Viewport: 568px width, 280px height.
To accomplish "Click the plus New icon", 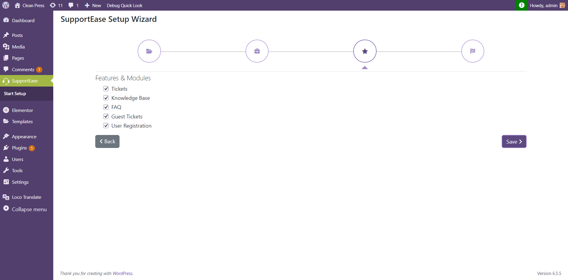I will (x=87, y=5).
